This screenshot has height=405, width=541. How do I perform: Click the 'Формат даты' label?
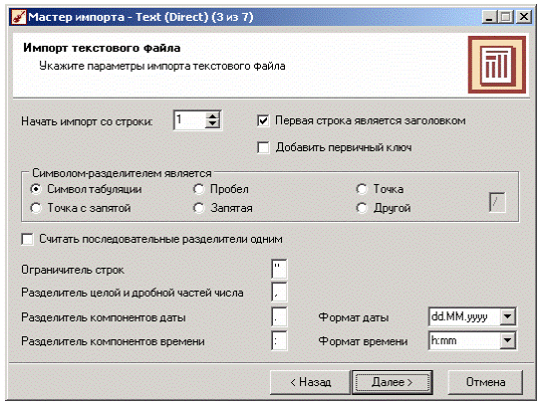tap(354, 317)
